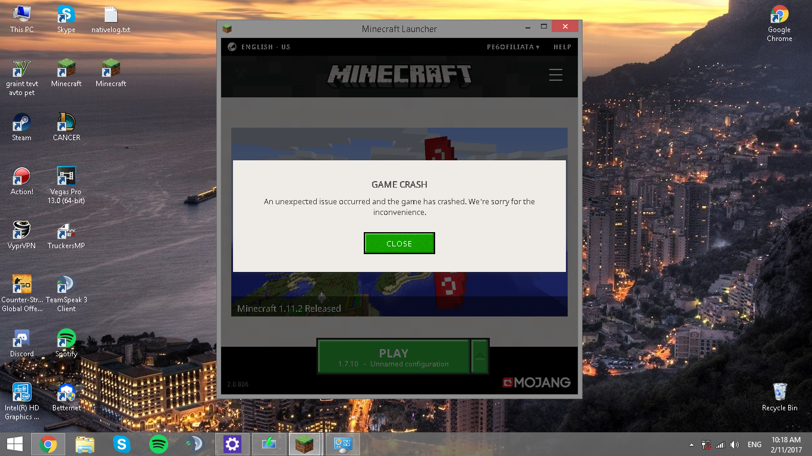Select the graint tevt avto pet shortcut
This screenshot has height=456, width=812.
click(22, 78)
